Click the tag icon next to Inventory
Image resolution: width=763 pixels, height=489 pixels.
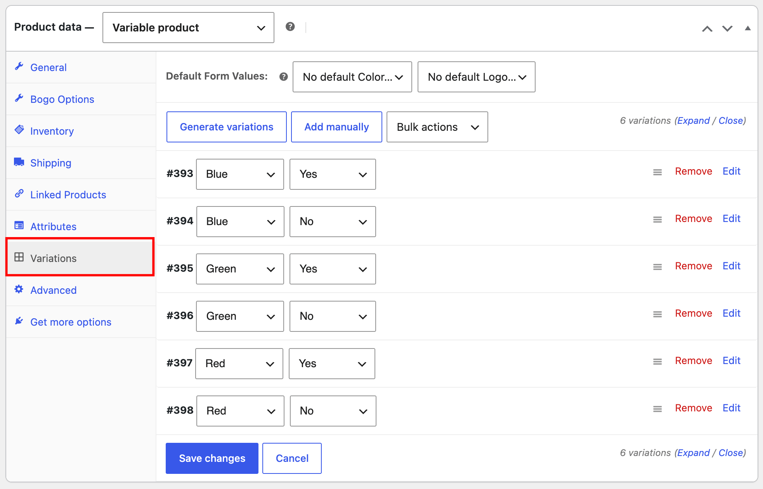(19, 130)
